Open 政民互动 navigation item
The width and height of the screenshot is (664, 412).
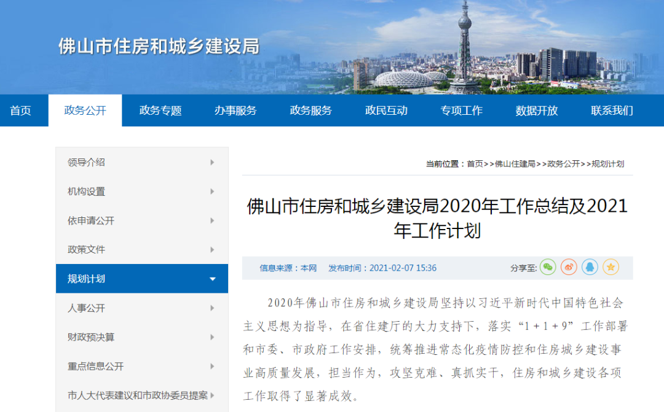point(386,111)
